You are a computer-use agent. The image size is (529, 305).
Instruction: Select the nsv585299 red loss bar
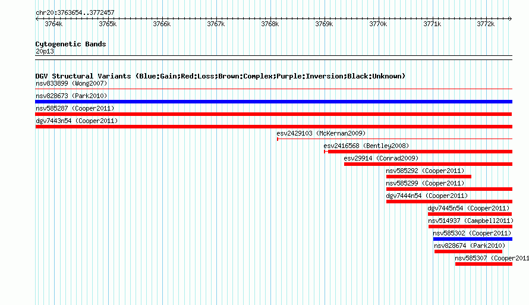click(x=449, y=189)
